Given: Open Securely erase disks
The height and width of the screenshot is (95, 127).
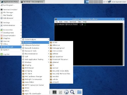Looking at the screenshot, I should [x=61, y=71].
